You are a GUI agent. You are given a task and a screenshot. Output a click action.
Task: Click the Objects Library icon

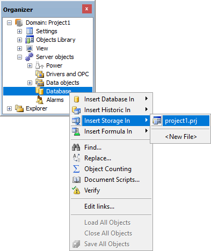[30, 40]
